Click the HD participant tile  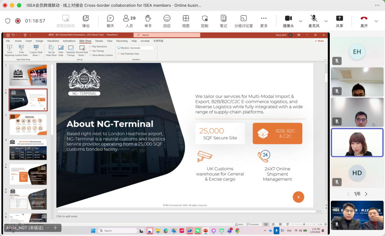(357, 173)
